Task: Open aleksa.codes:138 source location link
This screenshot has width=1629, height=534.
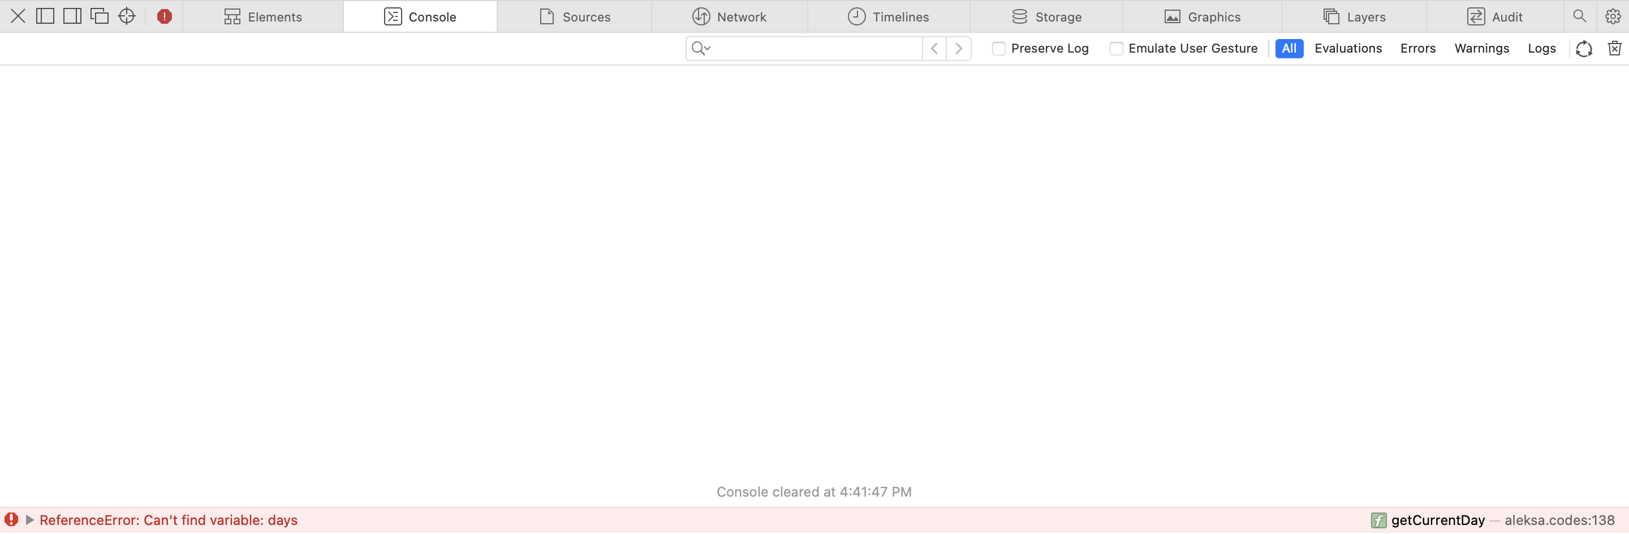Action: pos(1560,520)
